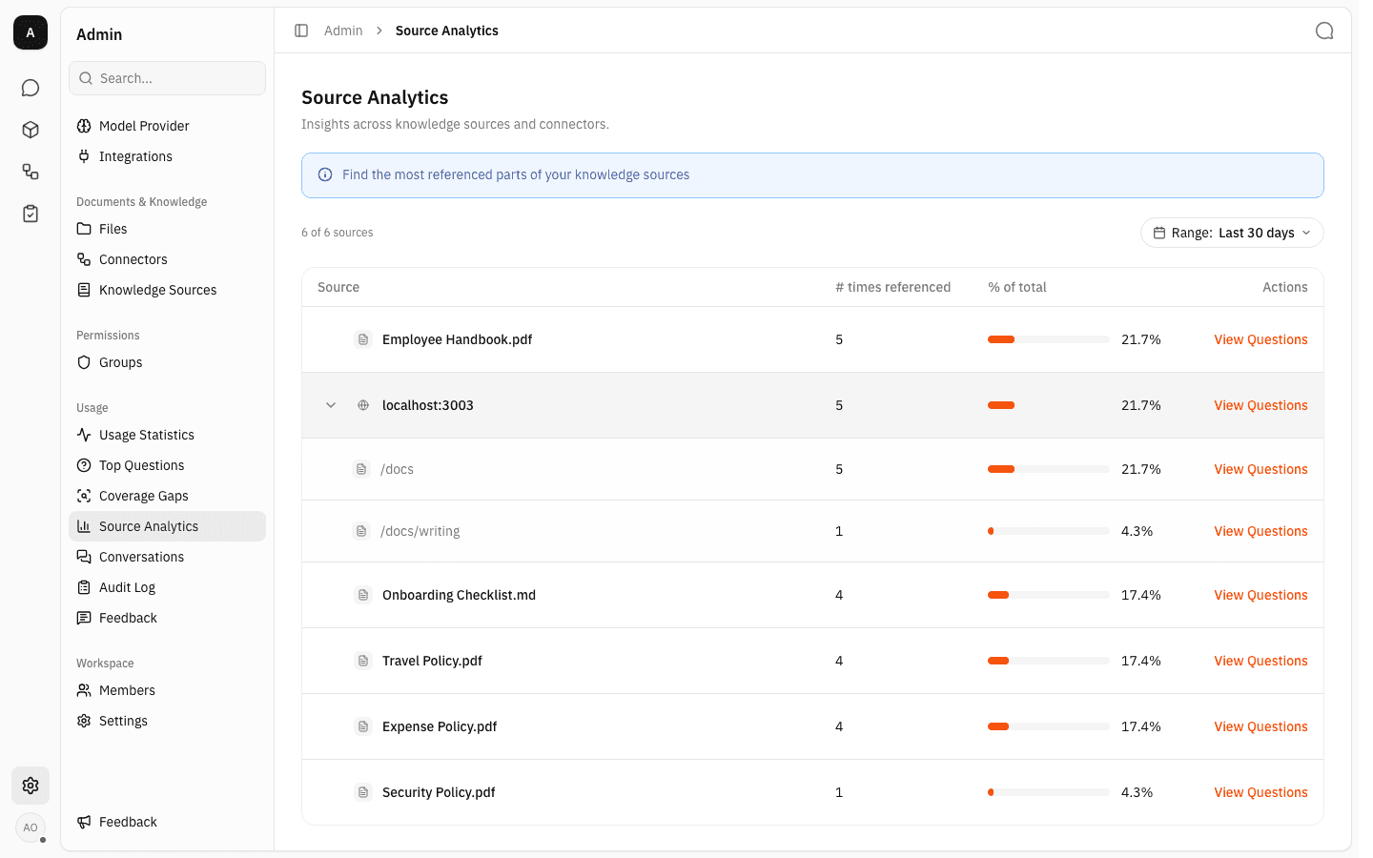
Task: Open Usage Statistics
Action: pos(167,435)
